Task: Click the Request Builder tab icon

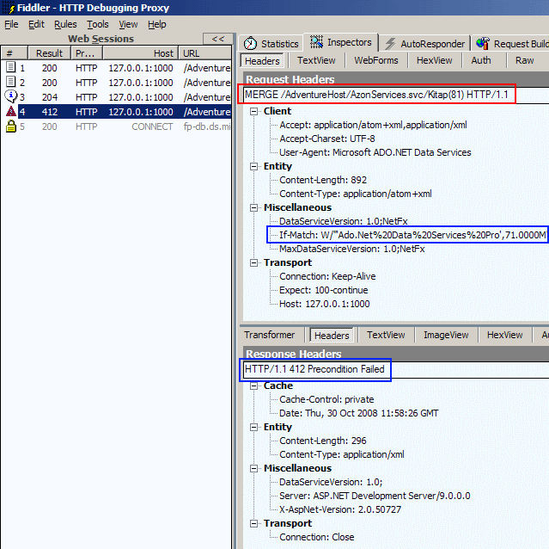Action: 484,44
